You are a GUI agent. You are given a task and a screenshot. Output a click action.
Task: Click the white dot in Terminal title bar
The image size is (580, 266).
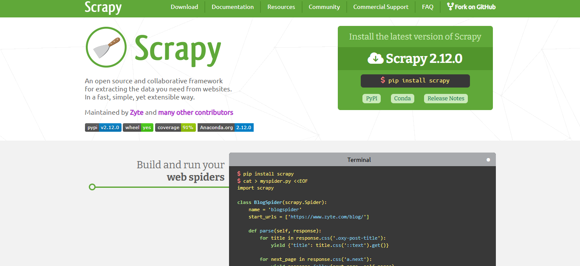(x=488, y=160)
